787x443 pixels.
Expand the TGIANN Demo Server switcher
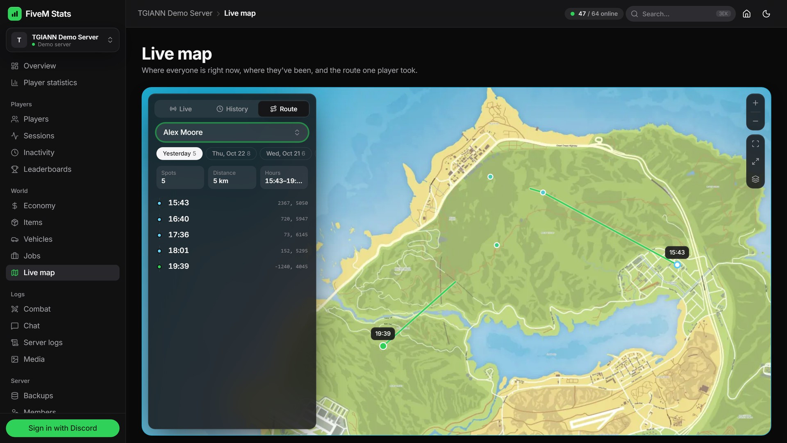[63, 40]
